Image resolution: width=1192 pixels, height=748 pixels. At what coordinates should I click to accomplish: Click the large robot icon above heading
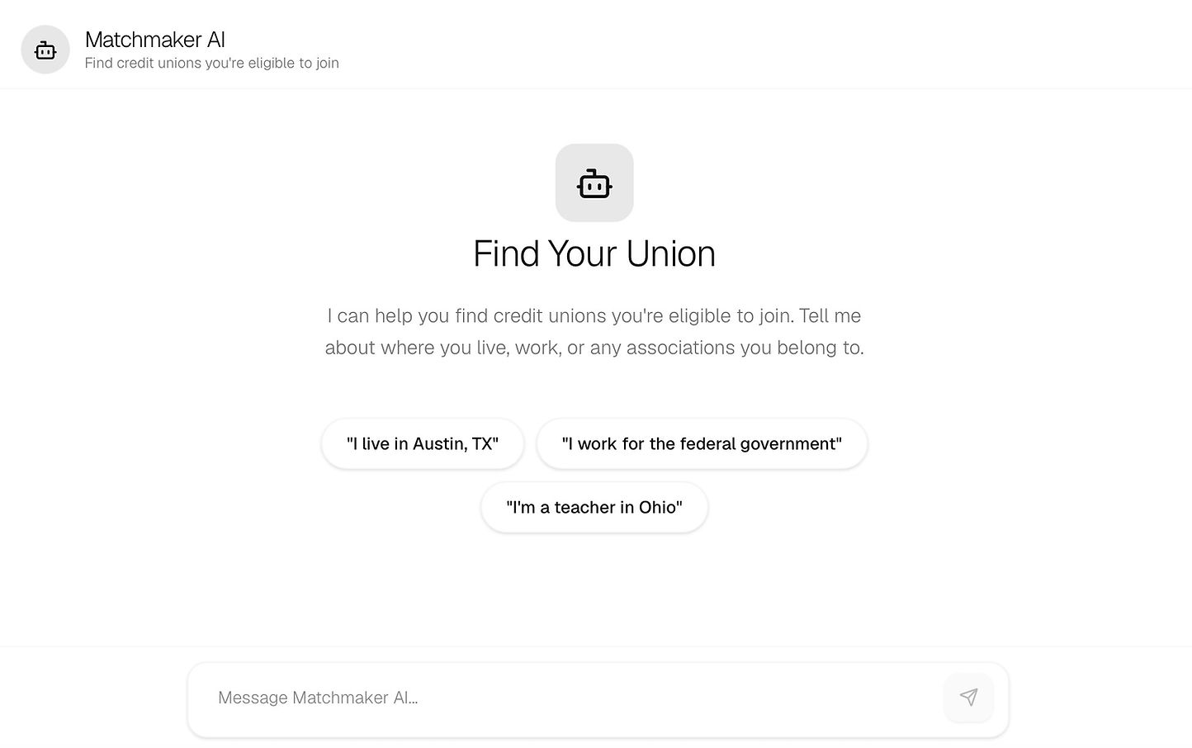pyautogui.click(x=594, y=183)
